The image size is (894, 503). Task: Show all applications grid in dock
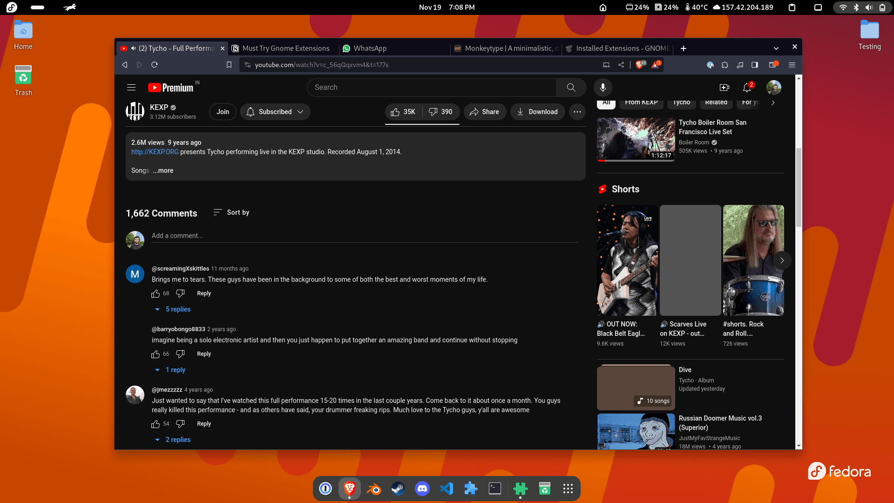pyautogui.click(x=568, y=489)
